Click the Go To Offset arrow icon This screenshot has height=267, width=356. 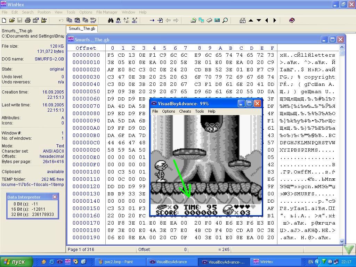(x=152, y=21)
